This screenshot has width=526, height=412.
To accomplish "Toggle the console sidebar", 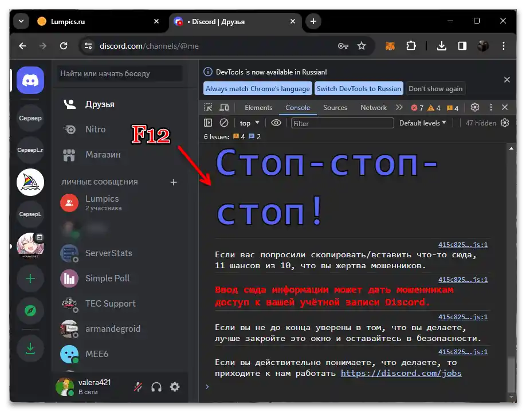I will point(208,123).
